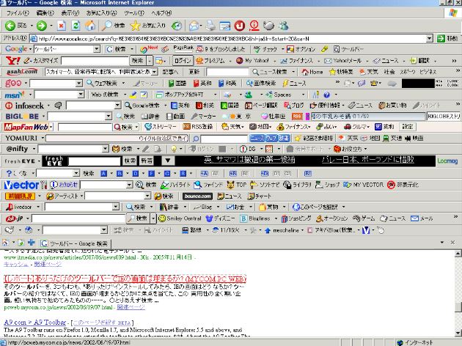The width and height of the screenshot is (462, 346).
Task: Open the ツール(T) menu
Action: point(134,13)
